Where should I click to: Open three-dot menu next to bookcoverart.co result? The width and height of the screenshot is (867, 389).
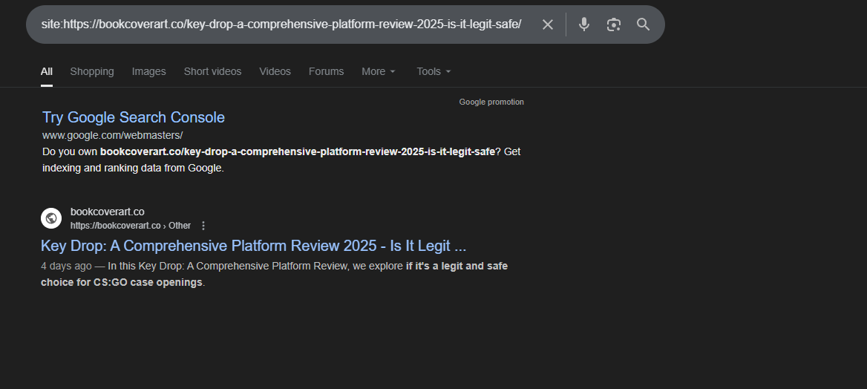(203, 226)
